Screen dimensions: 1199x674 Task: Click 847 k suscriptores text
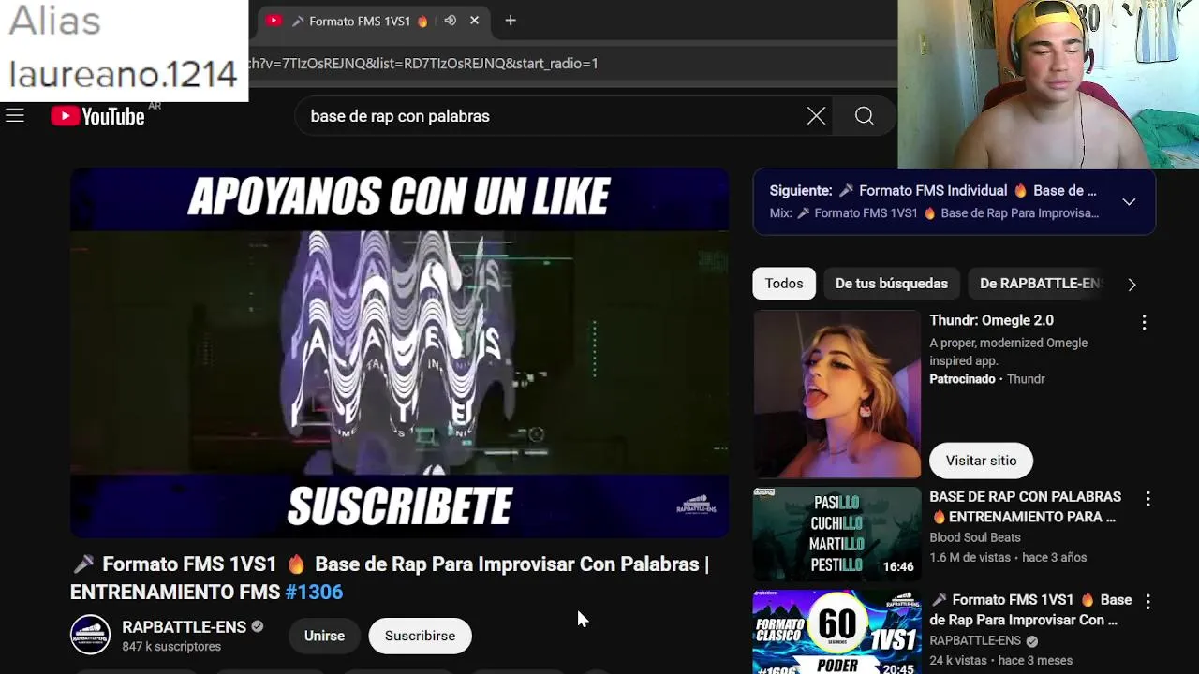point(171,647)
